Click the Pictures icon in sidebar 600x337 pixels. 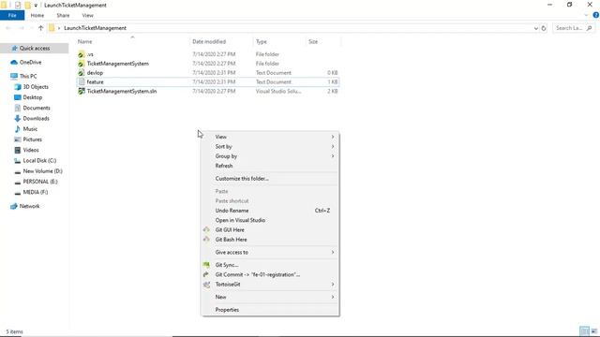point(17,139)
